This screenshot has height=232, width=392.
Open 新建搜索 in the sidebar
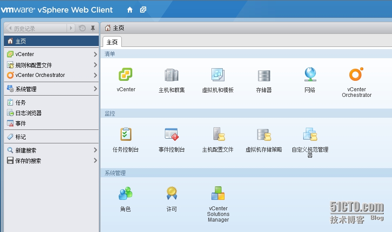pyautogui.click(x=51, y=150)
